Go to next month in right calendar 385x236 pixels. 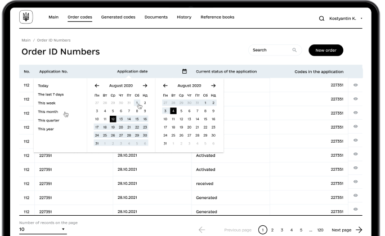tap(213, 85)
